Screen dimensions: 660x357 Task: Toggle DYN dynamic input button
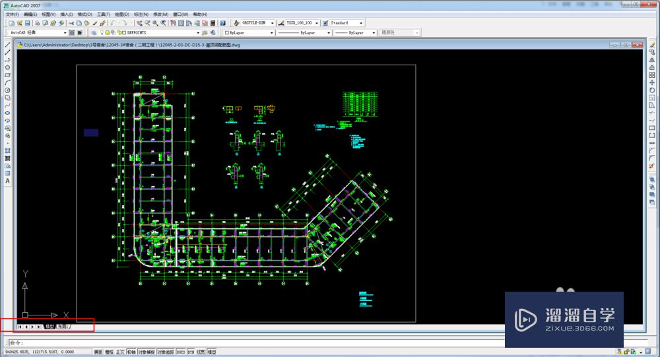(x=191, y=352)
